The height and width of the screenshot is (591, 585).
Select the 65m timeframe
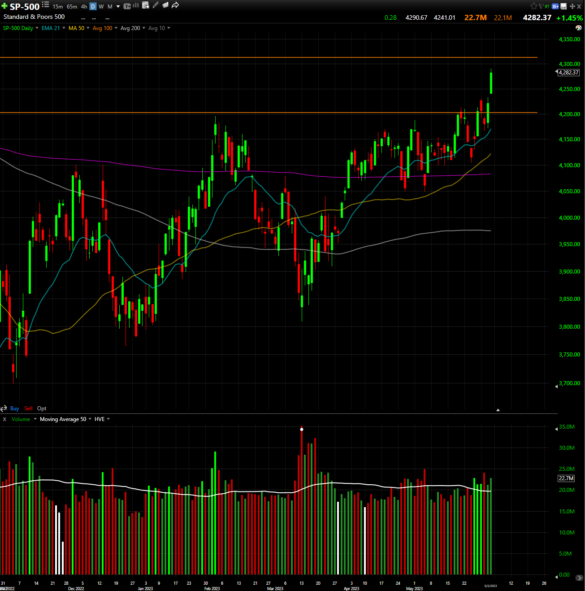point(72,7)
